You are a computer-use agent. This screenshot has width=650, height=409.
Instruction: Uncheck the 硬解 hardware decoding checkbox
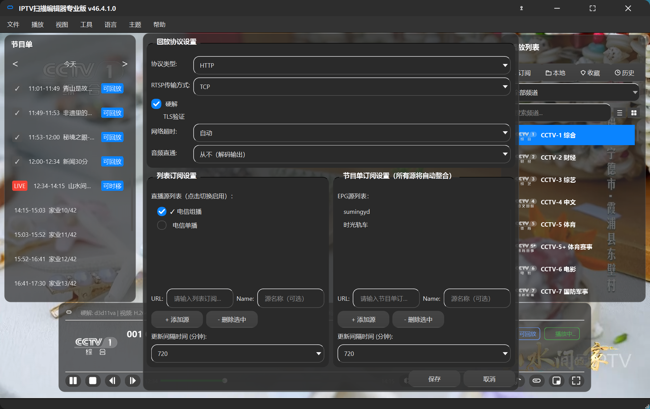pyautogui.click(x=156, y=104)
